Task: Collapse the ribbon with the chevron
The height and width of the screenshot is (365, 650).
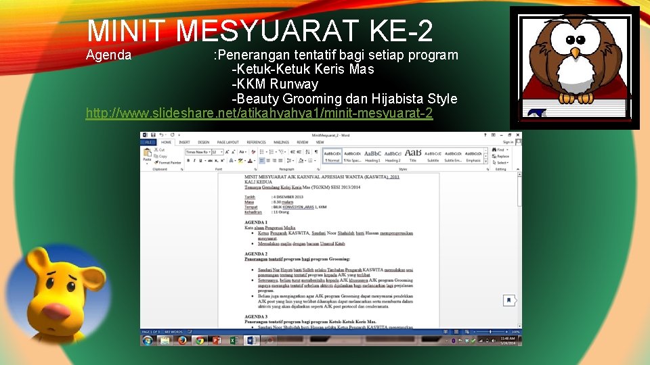Action: pyautogui.click(x=518, y=169)
